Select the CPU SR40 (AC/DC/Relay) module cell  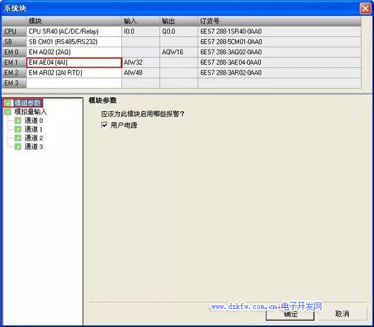[x=74, y=31]
